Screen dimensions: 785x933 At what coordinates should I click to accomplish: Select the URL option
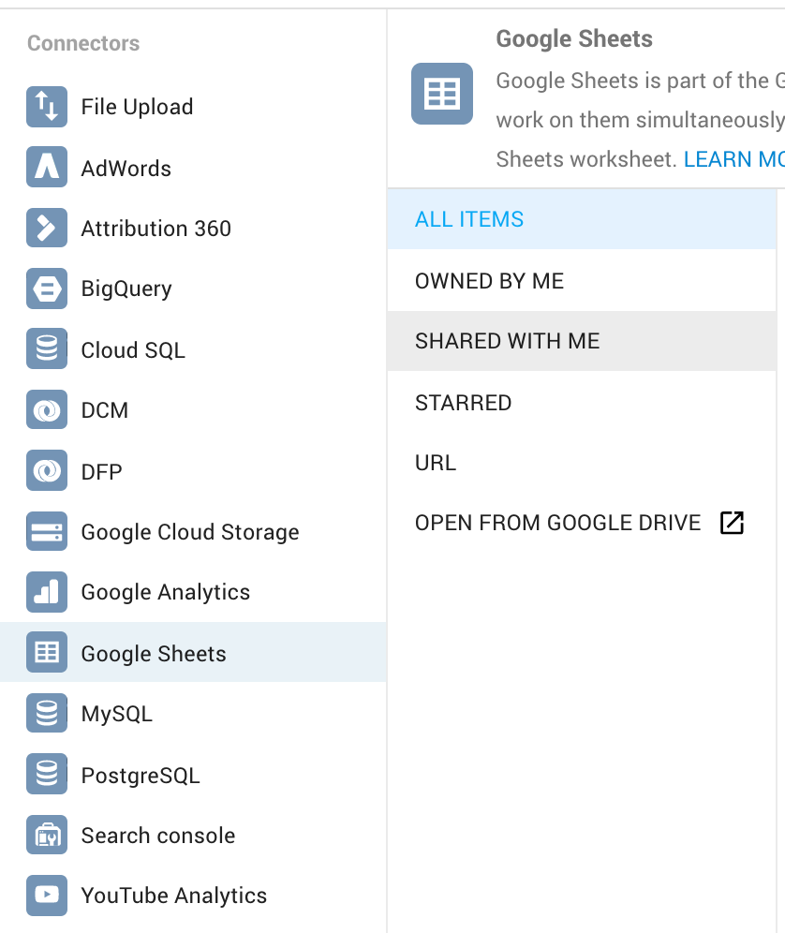pos(582,463)
